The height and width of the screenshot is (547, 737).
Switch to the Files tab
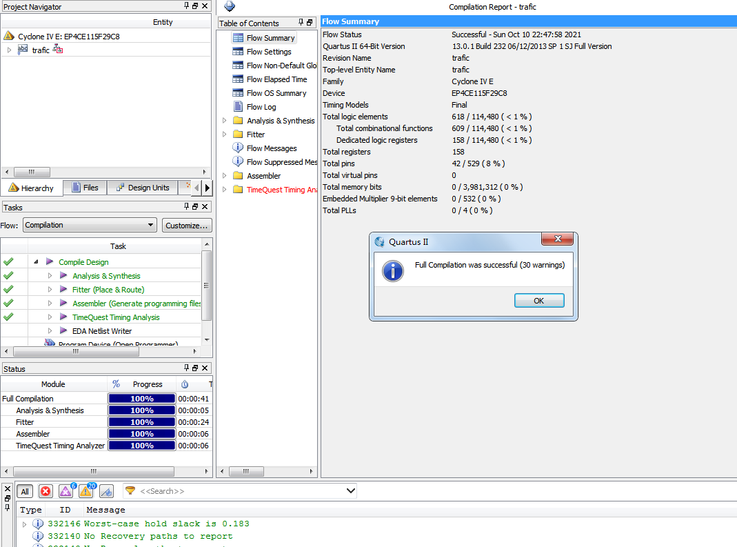tap(85, 187)
